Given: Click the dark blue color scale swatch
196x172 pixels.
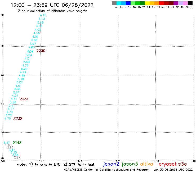Looking at the screenshot, I should (x=128, y=3).
